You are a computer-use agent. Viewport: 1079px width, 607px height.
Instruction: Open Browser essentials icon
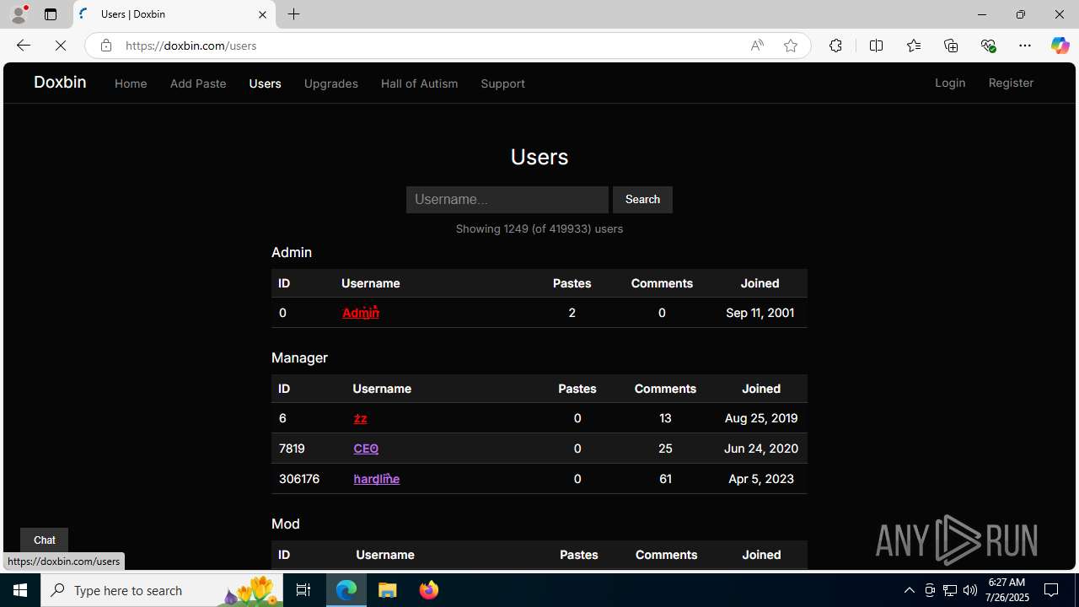tap(987, 46)
